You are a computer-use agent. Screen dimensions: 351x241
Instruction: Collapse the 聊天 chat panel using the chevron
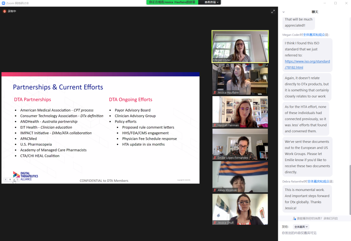(x=283, y=12)
